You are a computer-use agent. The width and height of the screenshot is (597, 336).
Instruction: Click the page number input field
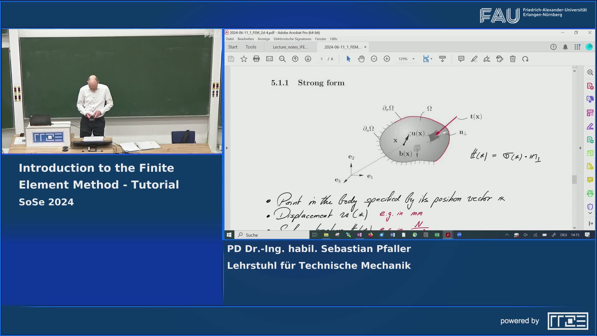click(x=322, y=59)
